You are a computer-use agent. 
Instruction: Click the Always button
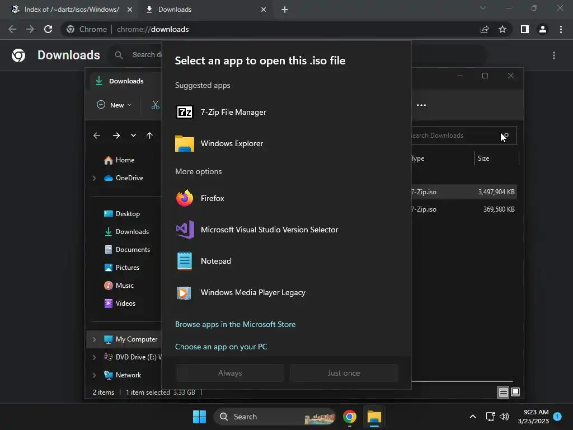pos(230,373)
